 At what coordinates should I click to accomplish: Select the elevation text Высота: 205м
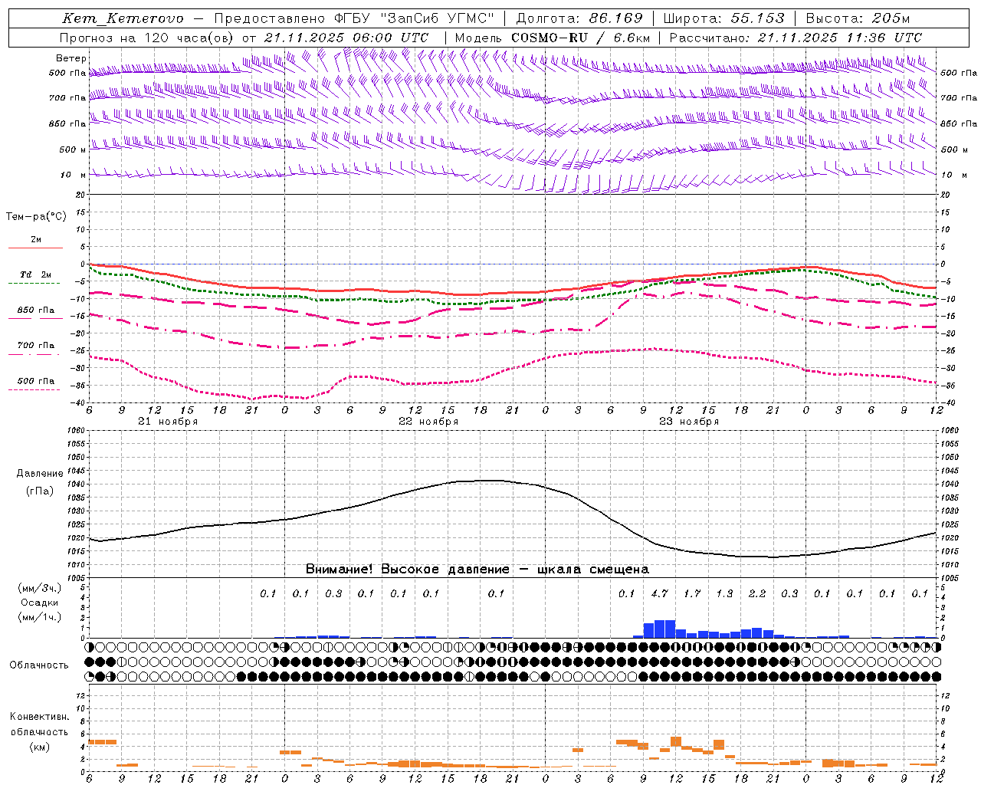coord(858,18)
